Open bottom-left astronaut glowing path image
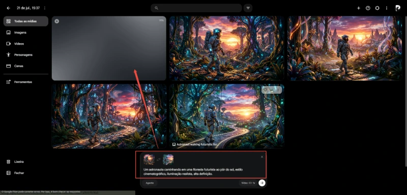Image resolution: width=407 pixels, height=195 pixels. [x=109, y=116]
